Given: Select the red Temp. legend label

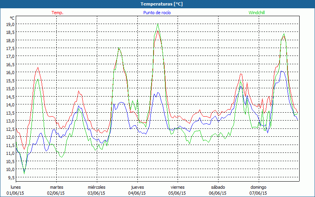Looking at the screenshot, I should [x=57, y=13].
